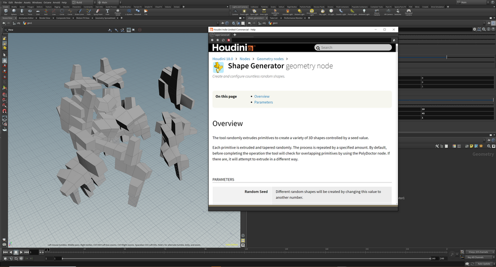Viewport: 496px width, 267px height.
Task: Open the Octane menu
Action: pos(47,2)
